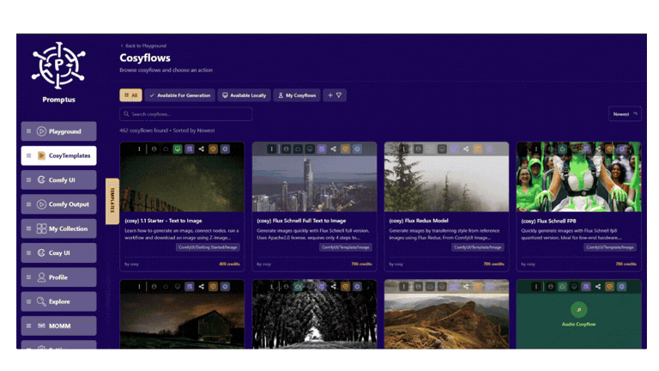Click "(cosy) Flux Redux Model" title
This screenshot has height=371, width=659.
419,221
